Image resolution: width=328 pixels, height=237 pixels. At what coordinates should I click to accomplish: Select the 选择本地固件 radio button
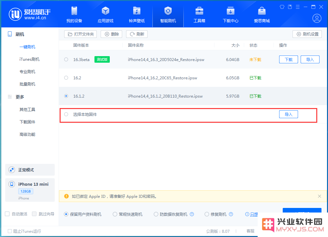[66, 114]
